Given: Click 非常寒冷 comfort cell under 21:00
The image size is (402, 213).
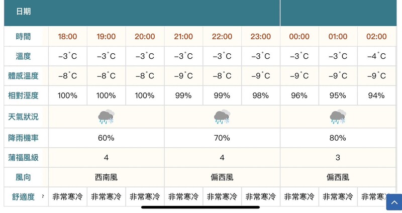Looking at the screenshot, I should [x=183, y=196].
